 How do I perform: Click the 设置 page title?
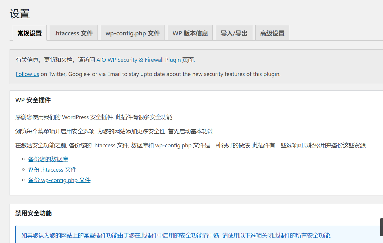[x=20, y=14]
